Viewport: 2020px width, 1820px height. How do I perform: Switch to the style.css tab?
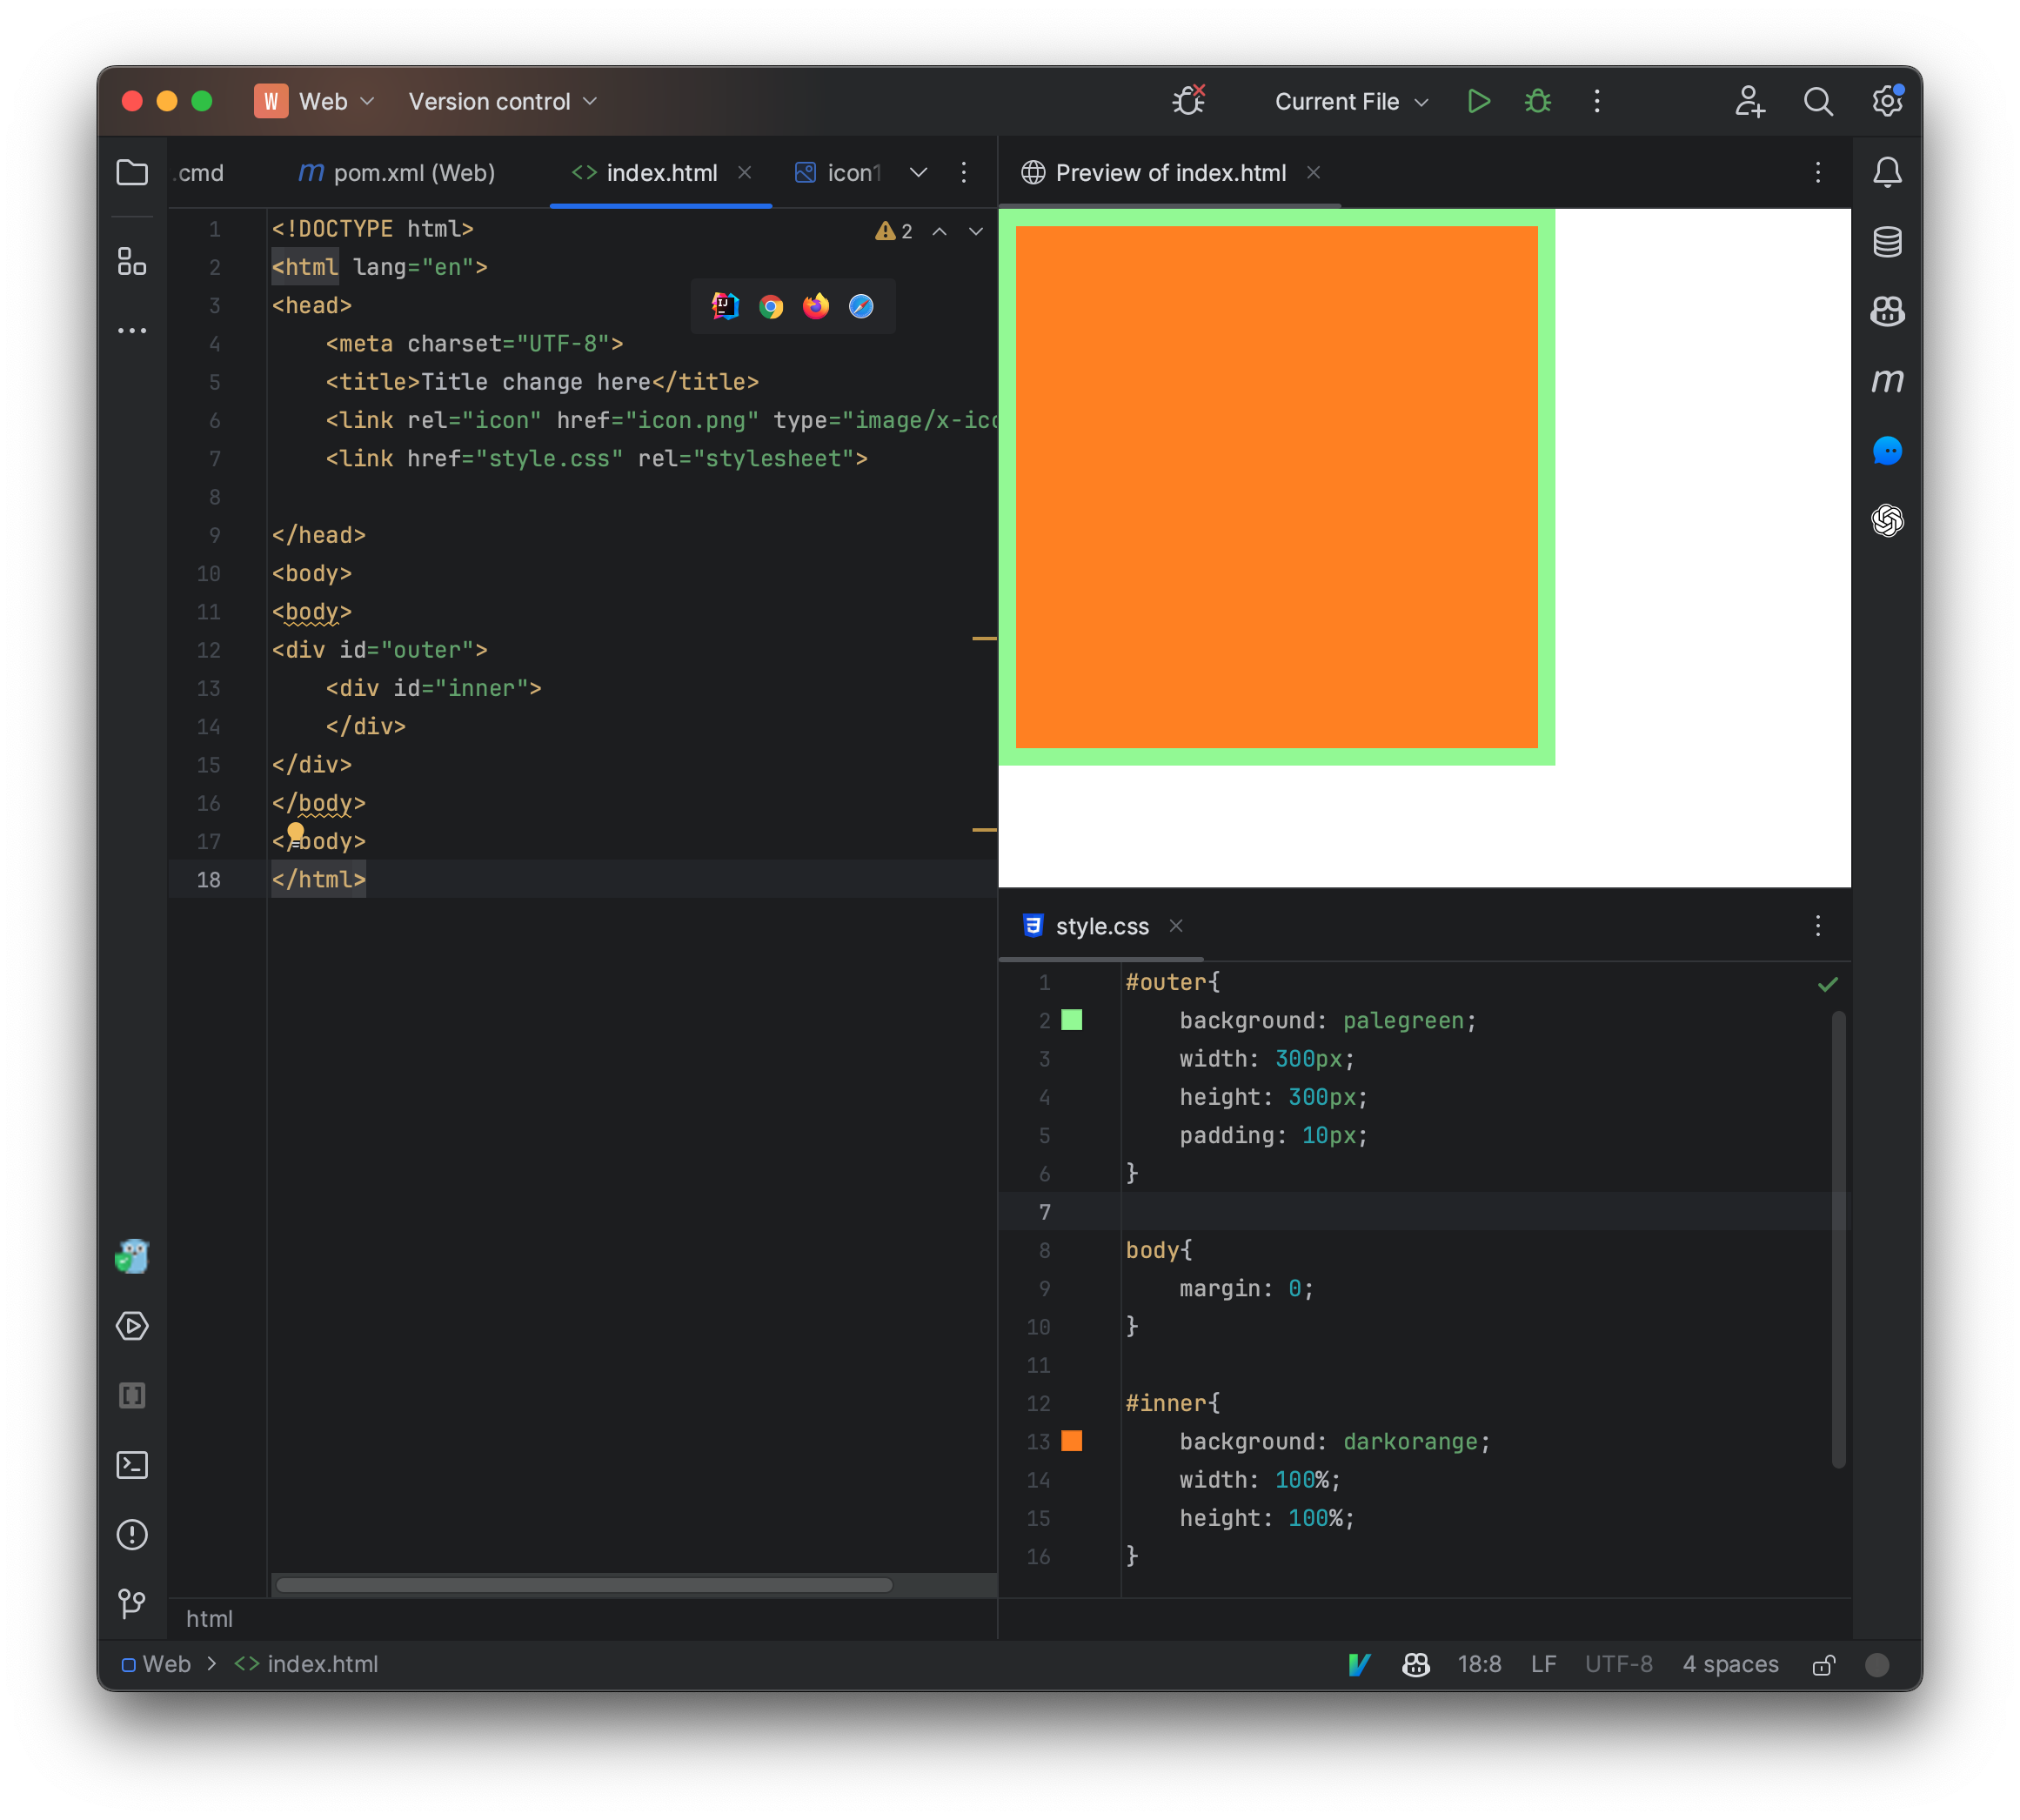pos(1100,926)
